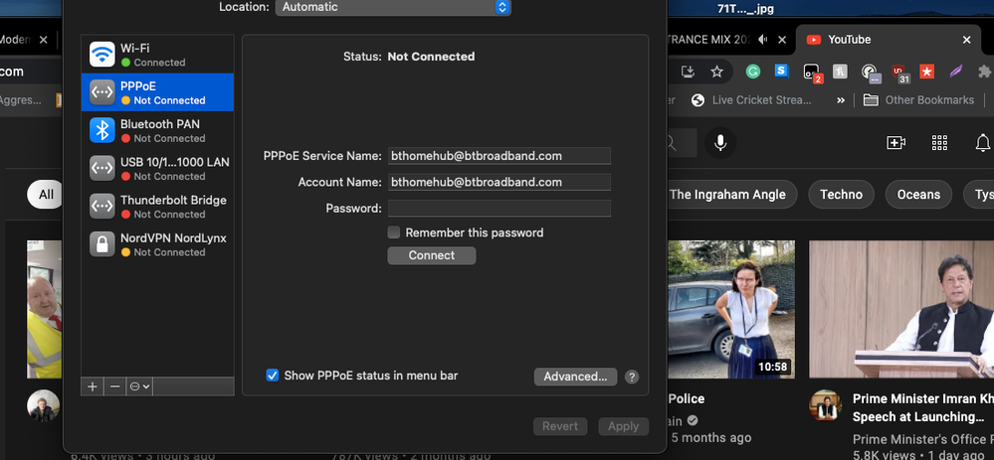Screen dimensions: 994x460
Task: Select the PPPoE service row
Action: point(157,92)
